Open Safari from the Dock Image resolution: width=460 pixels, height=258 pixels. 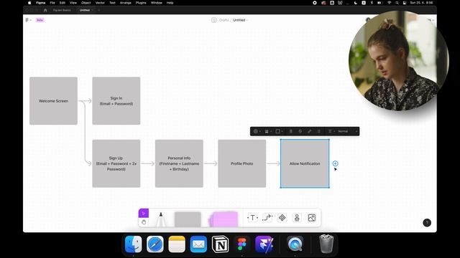point(155,244)
